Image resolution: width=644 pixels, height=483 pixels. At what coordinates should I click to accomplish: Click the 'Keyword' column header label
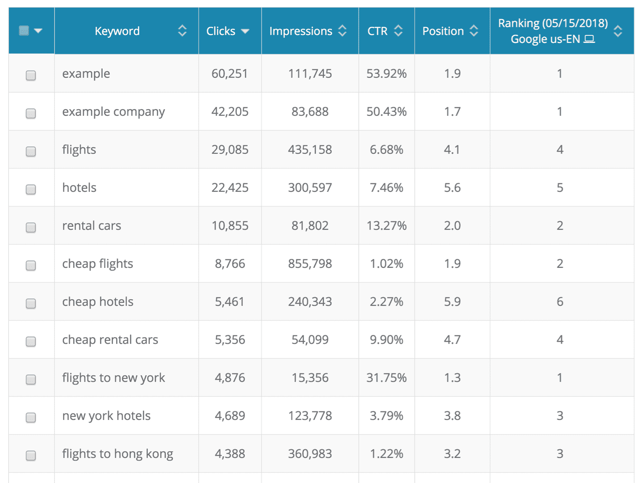pos(117,31)
